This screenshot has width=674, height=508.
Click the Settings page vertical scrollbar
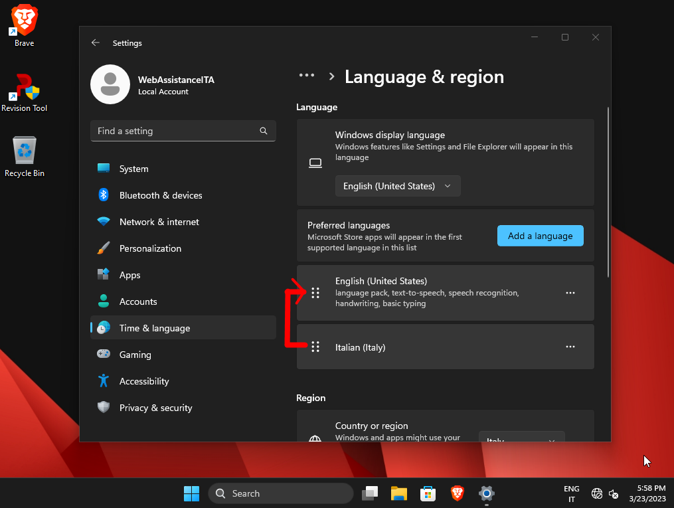pyautogui.click(x=608, y=192)
